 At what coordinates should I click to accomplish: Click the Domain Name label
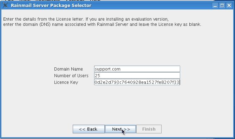pyautogui.click(x=68, y=69)
